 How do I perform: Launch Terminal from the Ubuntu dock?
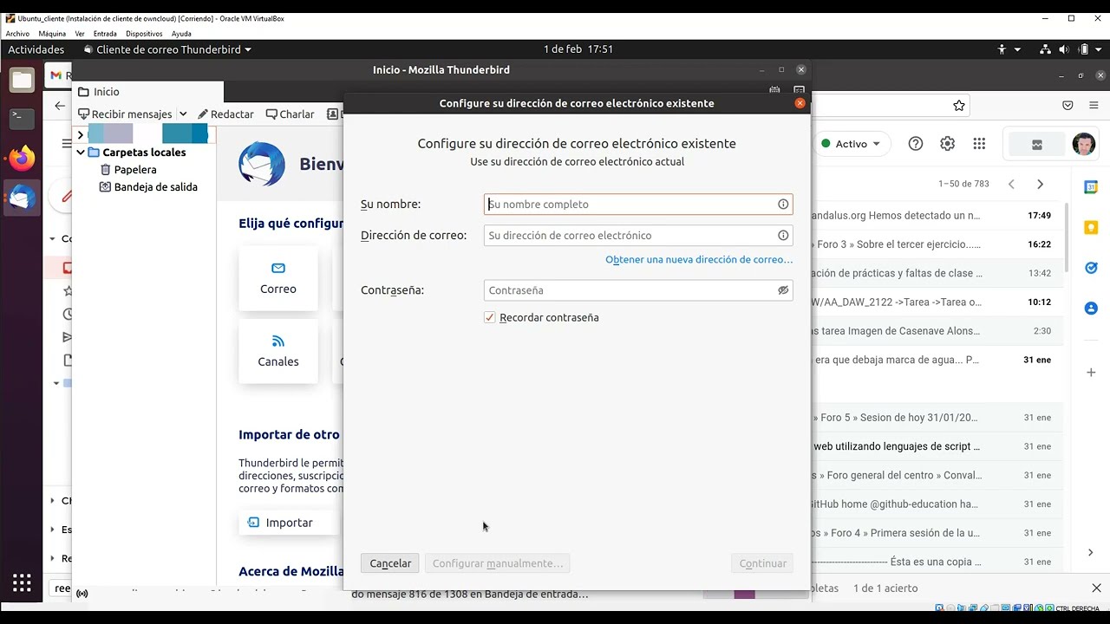click(22, 118)
